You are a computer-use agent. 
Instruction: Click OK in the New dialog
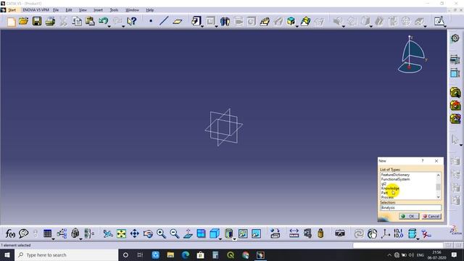point(409,216)
